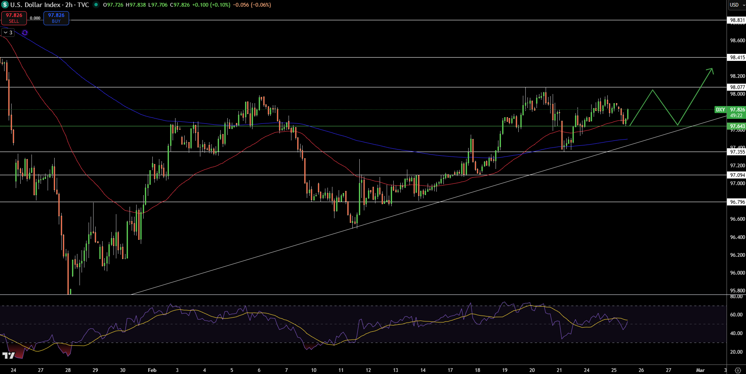Click the 96.000 price axis label
This screenshot has height=374, width=746.
coord(737,273)
